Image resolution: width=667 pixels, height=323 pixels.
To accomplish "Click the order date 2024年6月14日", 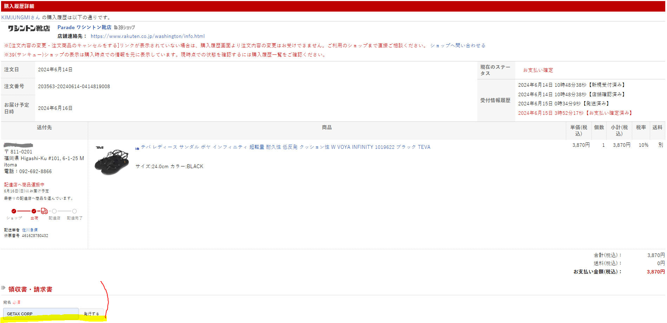I will pyautogui.click(x=55, y=70).
